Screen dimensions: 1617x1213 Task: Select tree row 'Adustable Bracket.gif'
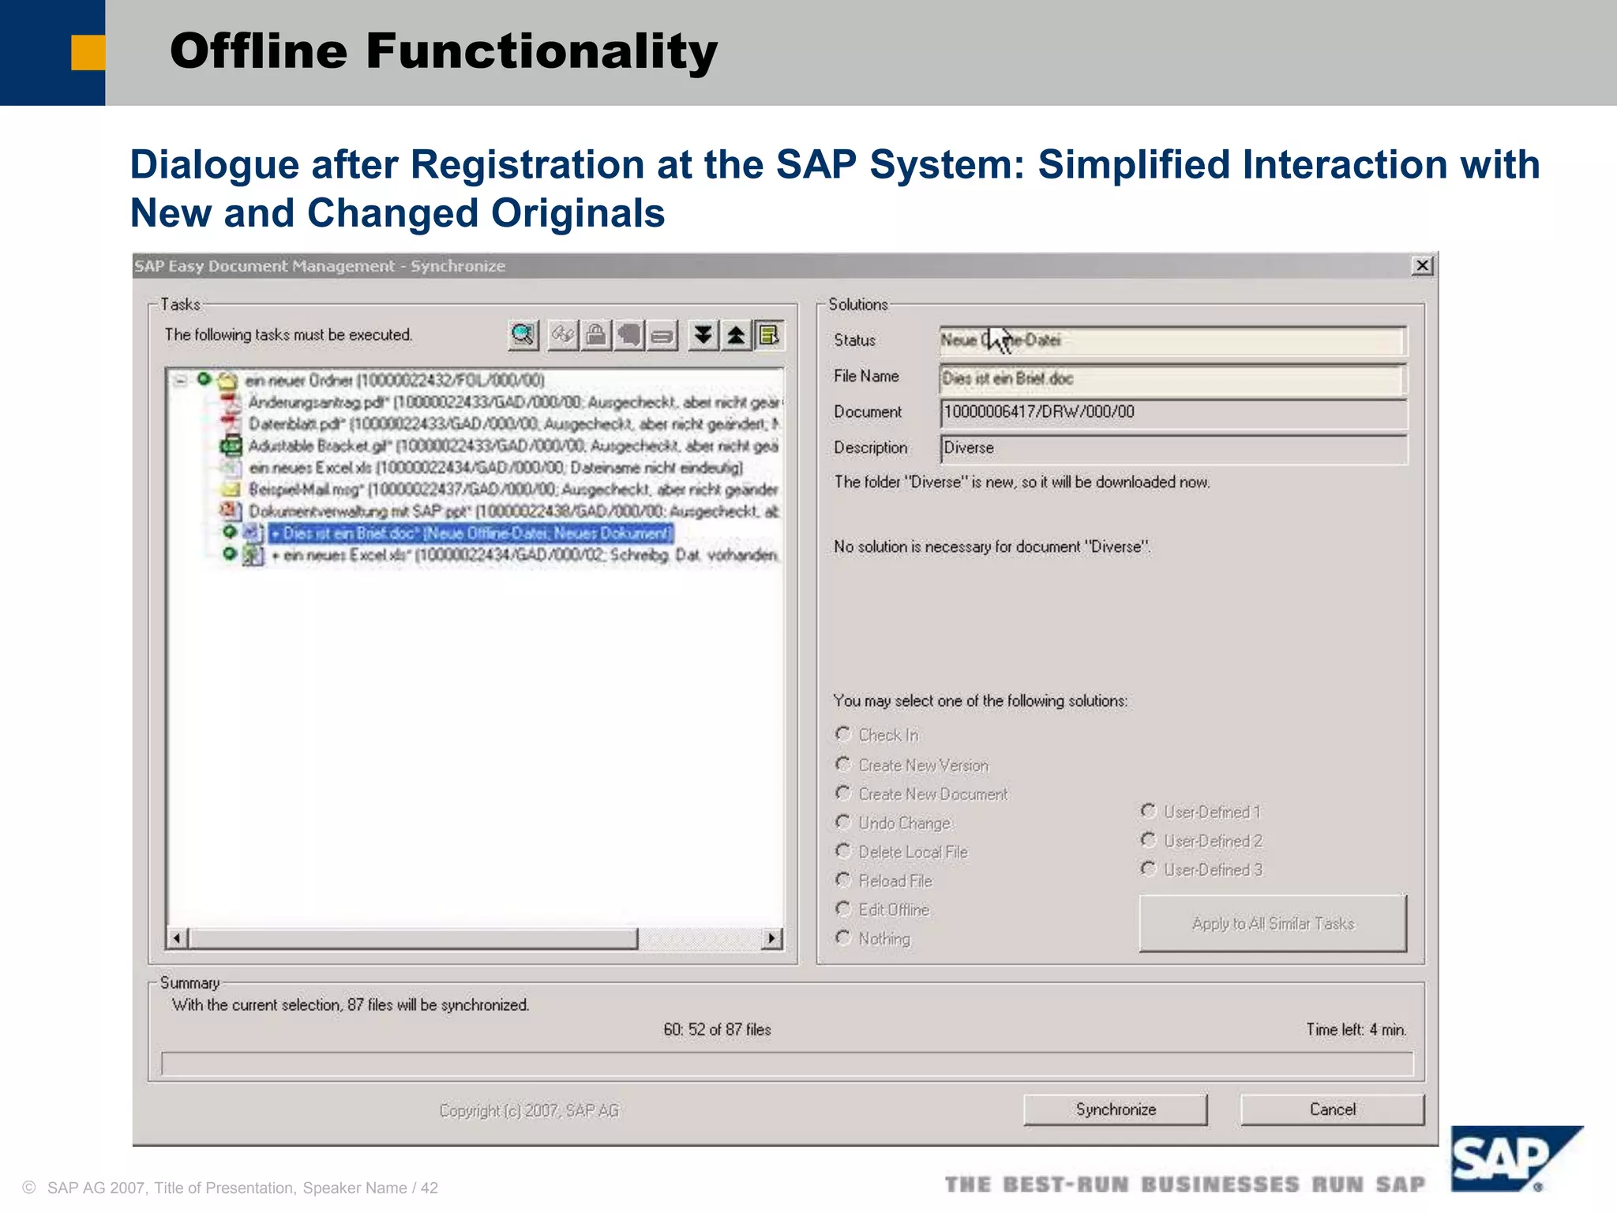click(515, 446)
